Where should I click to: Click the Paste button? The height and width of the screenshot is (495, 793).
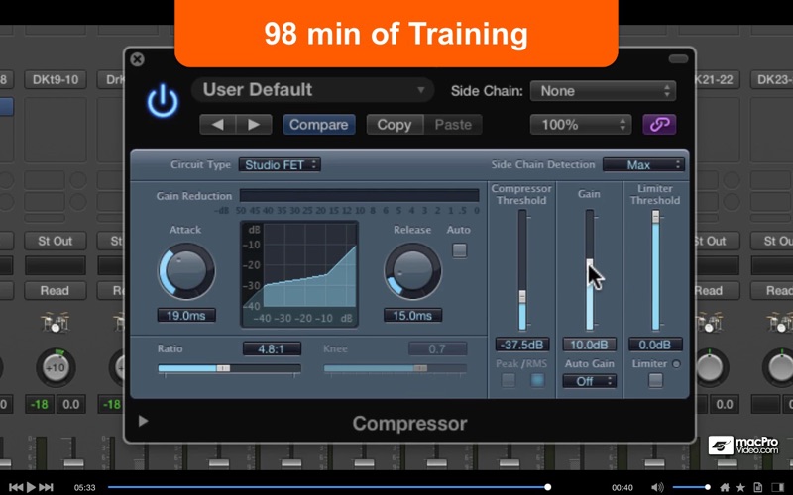[x=453, y=125]
